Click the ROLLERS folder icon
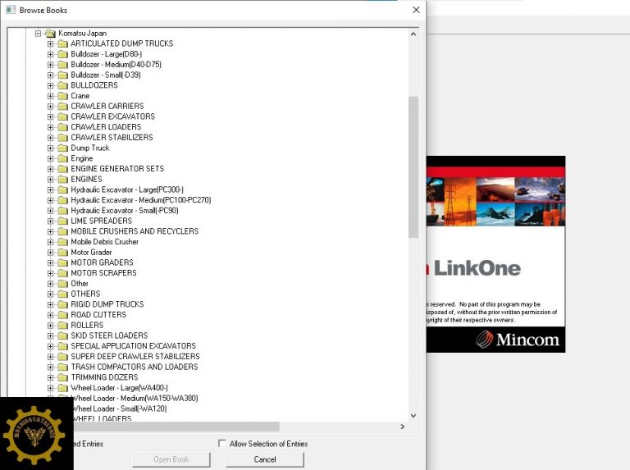The image size is (630, 470). (62, 326)
